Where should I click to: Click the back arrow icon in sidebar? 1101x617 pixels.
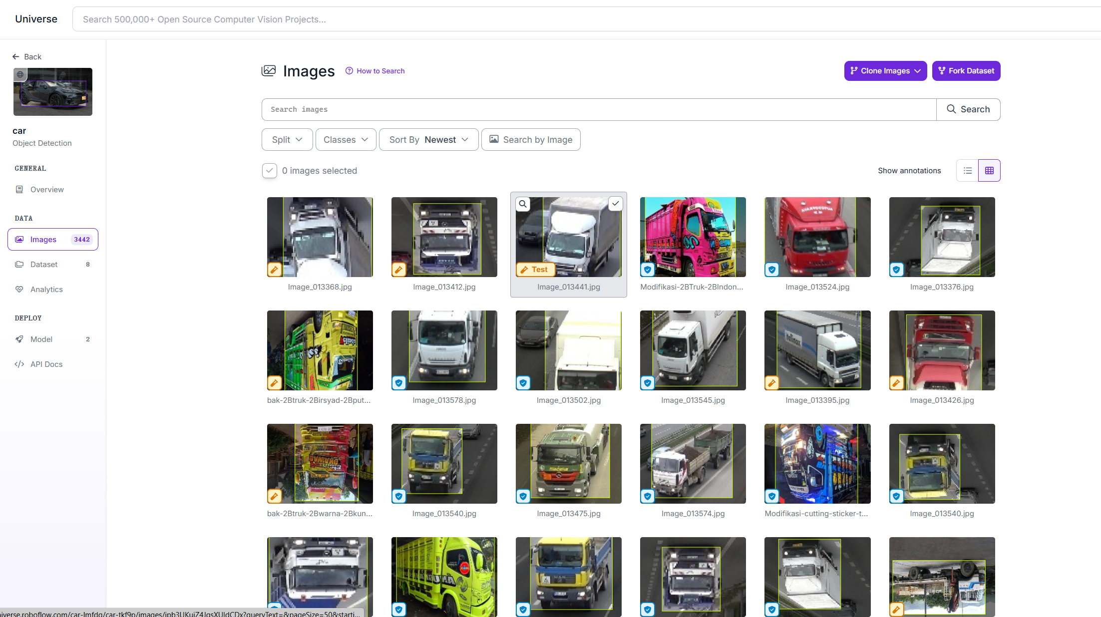(16, 56)
